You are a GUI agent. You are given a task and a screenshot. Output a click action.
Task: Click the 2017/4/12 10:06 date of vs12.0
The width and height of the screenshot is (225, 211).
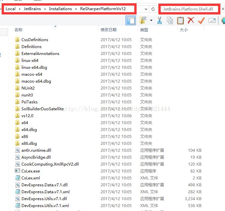[116, 116]
